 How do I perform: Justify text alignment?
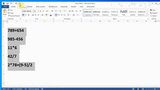click(x=64, y=15)
